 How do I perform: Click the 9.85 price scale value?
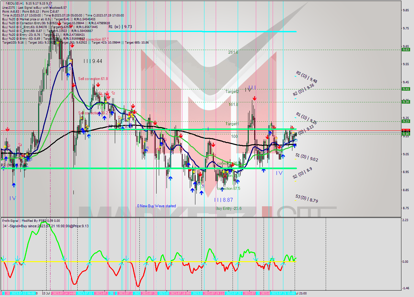[x=405, y=10]
